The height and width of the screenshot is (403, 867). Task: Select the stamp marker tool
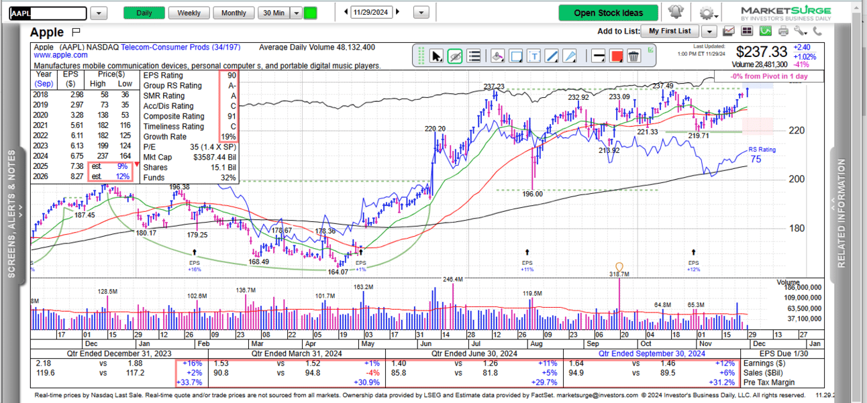click(497, 56)
